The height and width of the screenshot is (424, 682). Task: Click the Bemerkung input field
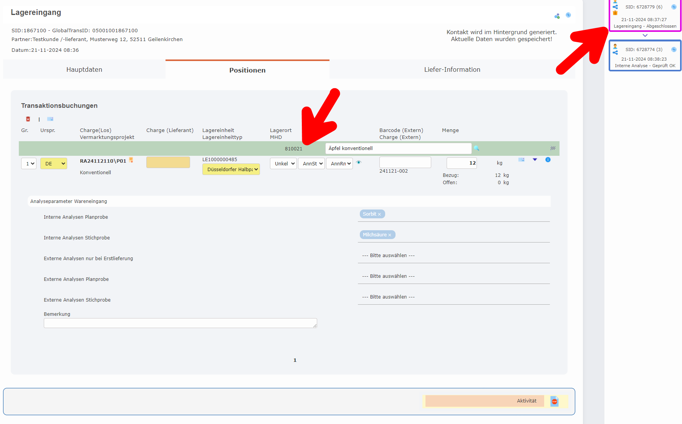click(180, 323)
